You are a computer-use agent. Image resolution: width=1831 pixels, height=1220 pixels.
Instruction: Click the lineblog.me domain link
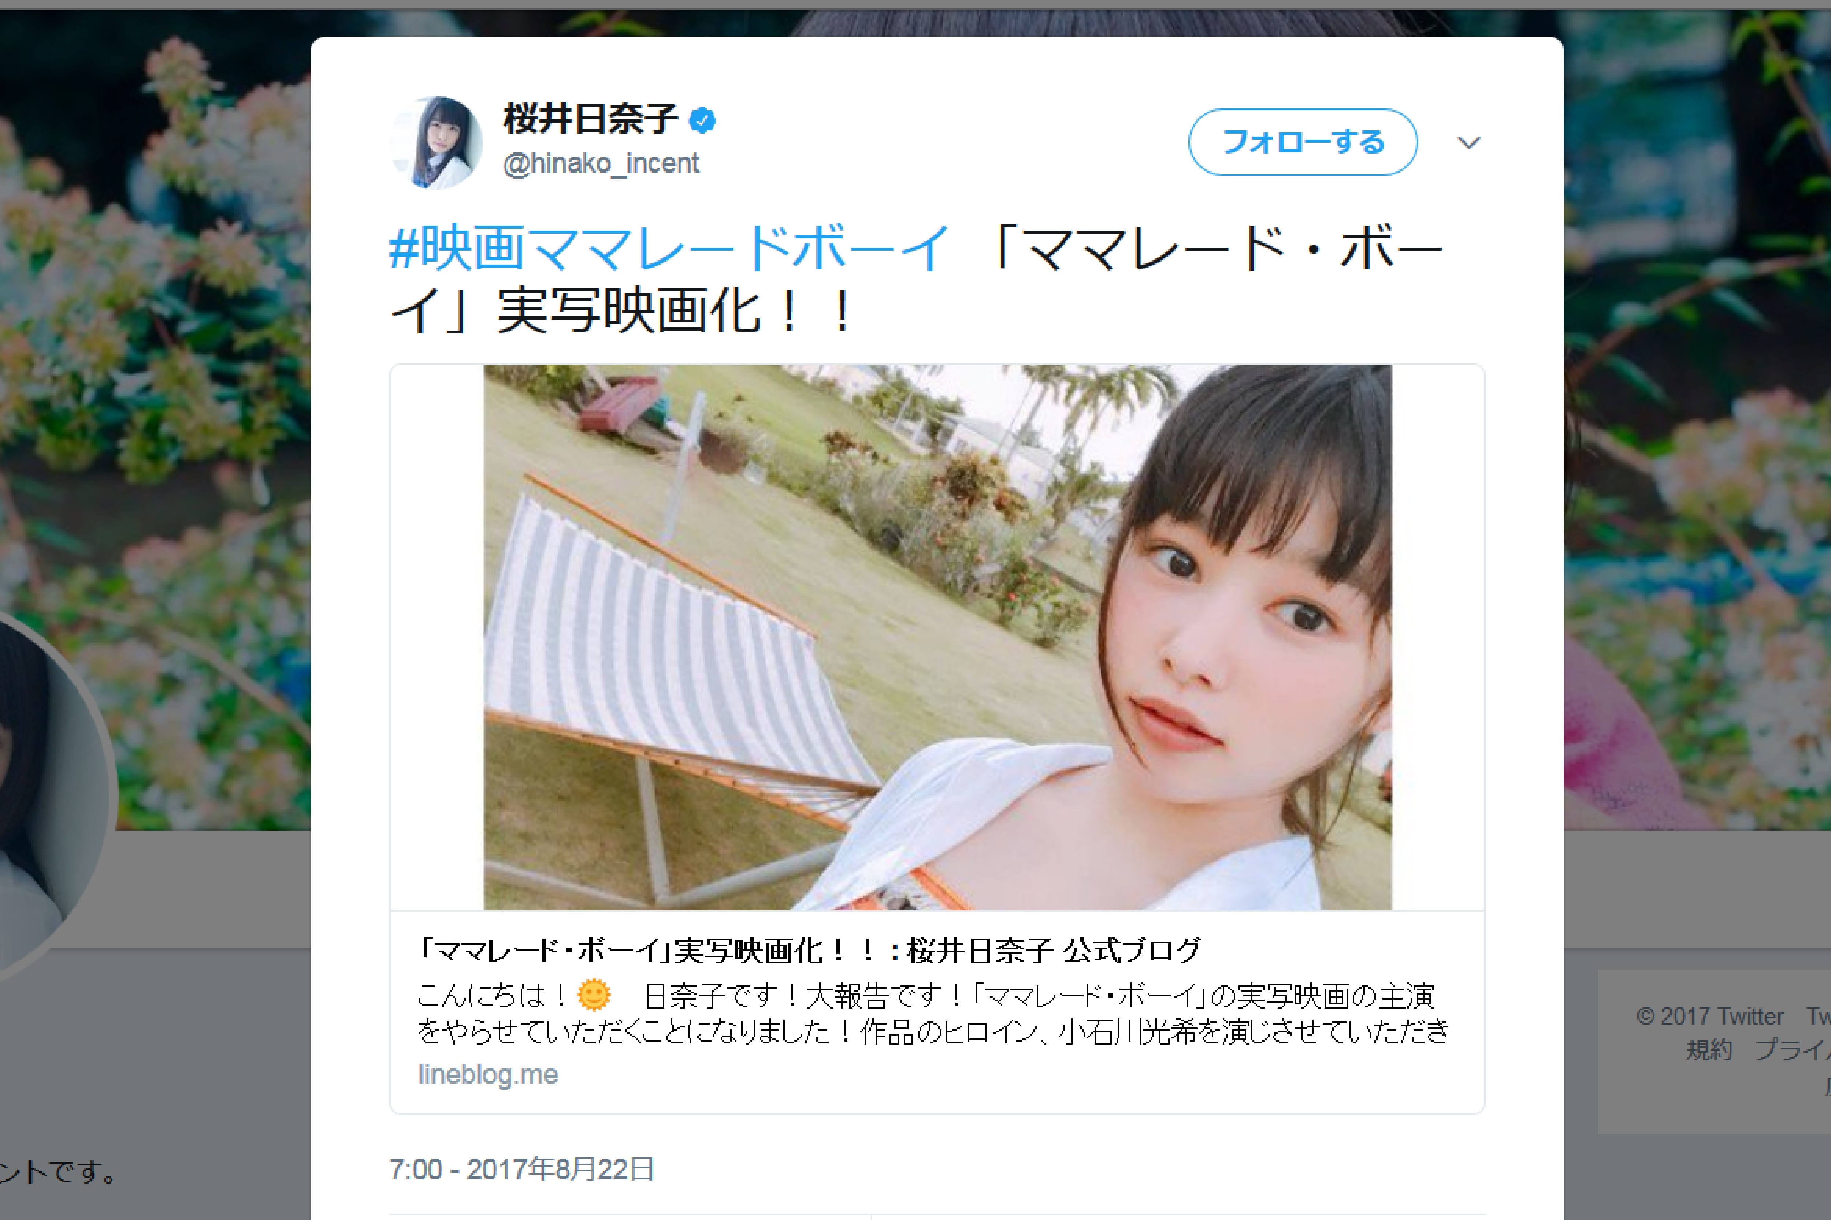point(488,1075)
